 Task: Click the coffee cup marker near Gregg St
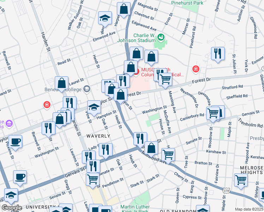[20, 177]
